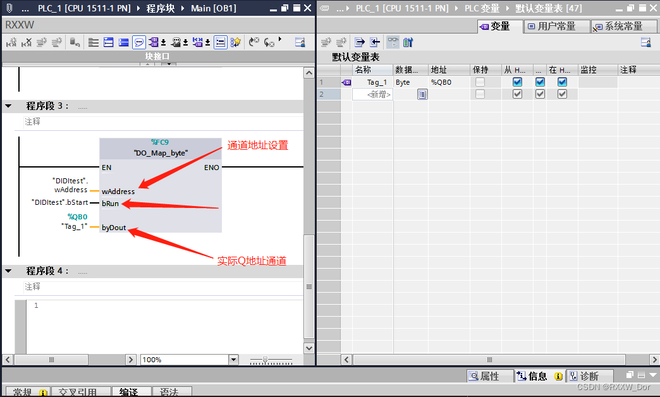This screenshot has width=660, height=397.
Task: Click the back navigation icon in the tag table title bar
Action: pyautogui.click(x=324, y=8)
